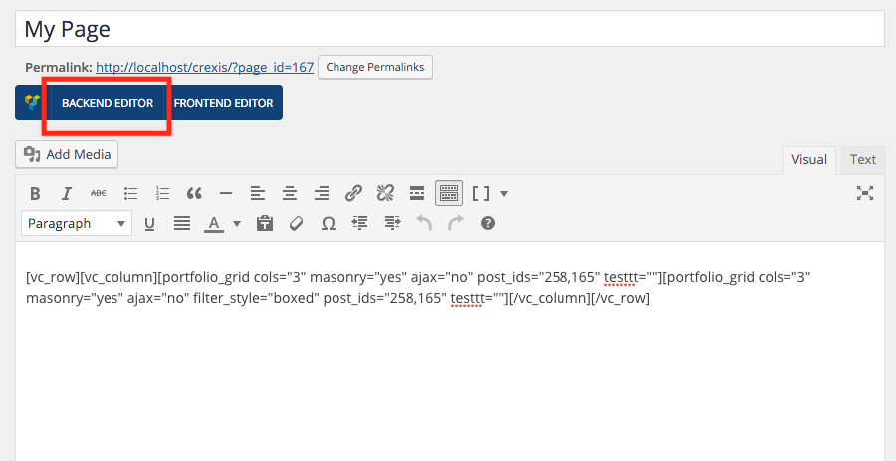Insert a blockquote
Image resolution: width=896 pixels, height=461 pixels.
[194, 193]
